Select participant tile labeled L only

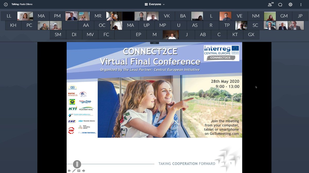211,16
